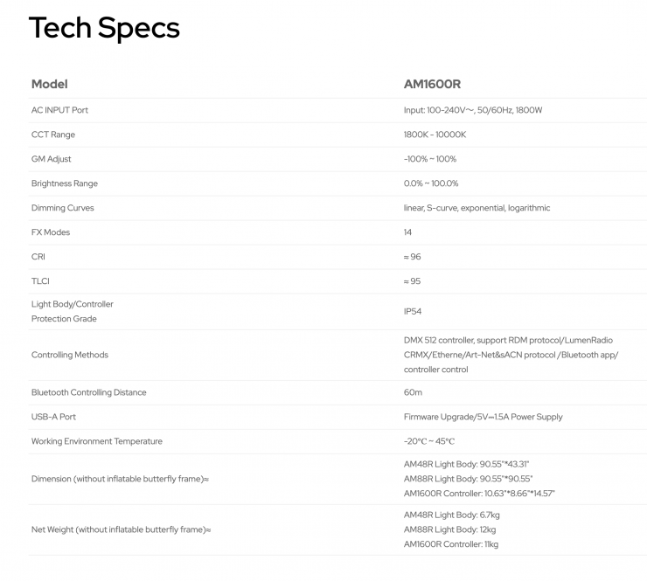
Task: Click the GM Adjust row label
Action: [52, 159]
